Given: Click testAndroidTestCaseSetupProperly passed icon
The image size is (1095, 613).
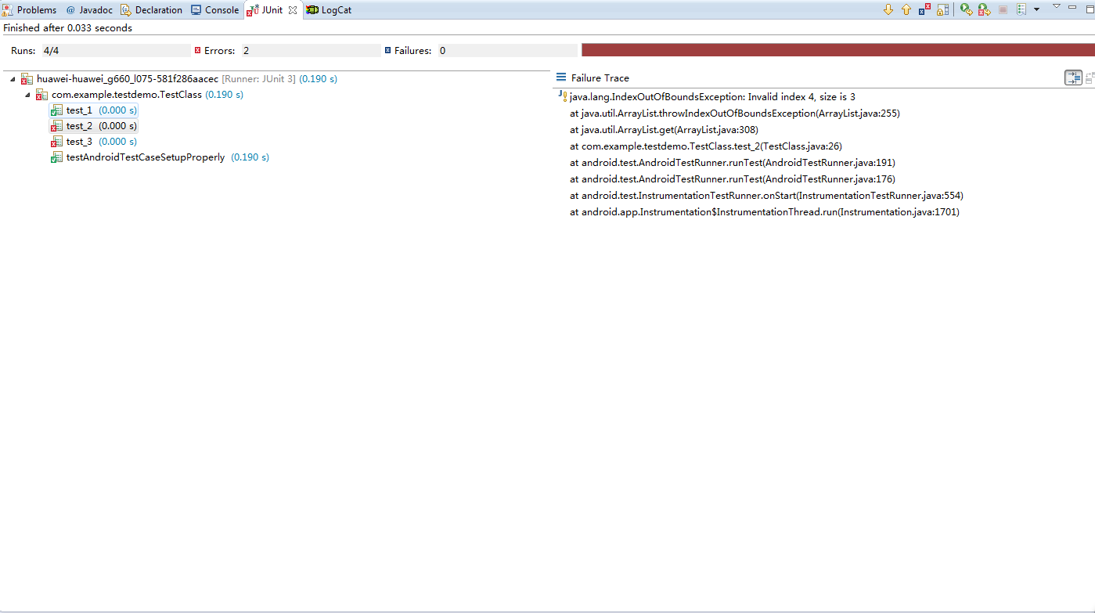Looking at the screenshot, I should pos(56,157).
